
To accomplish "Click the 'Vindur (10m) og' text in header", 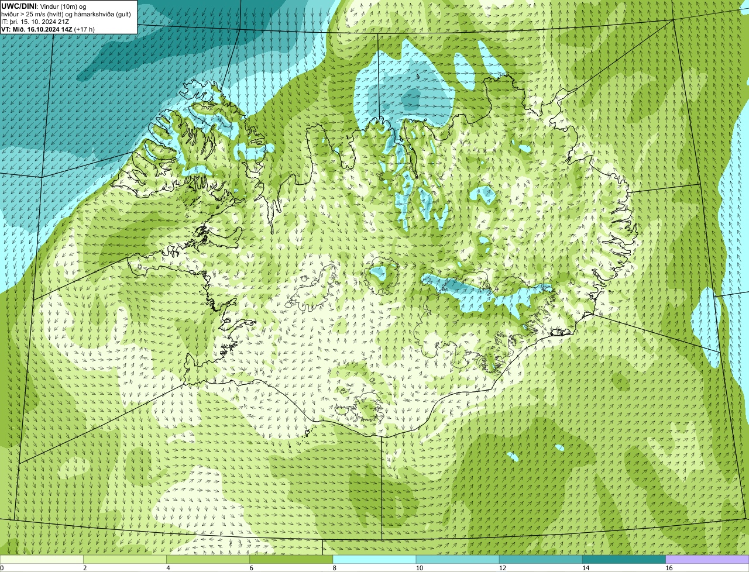I will [x=63, y=6].
